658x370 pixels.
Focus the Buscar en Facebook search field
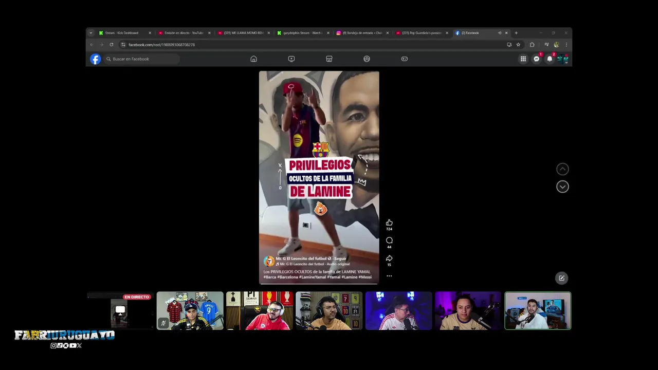pos(141,59)
